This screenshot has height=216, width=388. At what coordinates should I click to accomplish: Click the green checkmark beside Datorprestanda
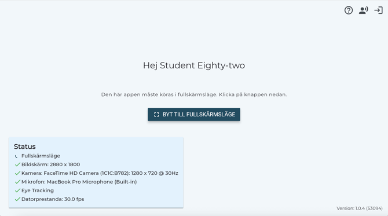[17, 199]
